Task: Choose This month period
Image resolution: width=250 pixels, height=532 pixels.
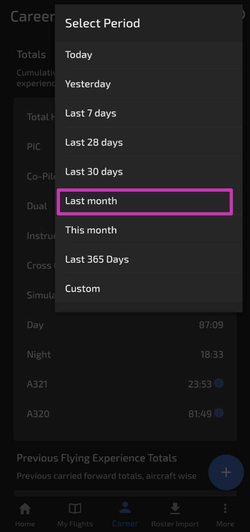Action: click(149, 230)
